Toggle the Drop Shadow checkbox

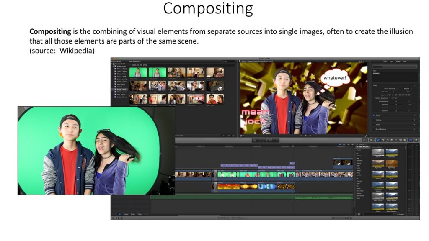point(373,129)
